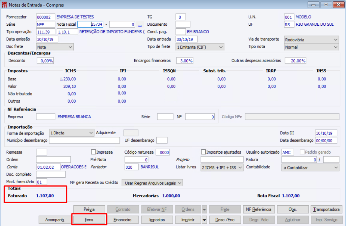Click the Frete button
Viewport: 346px width, 226px height.
coord(225,210)
